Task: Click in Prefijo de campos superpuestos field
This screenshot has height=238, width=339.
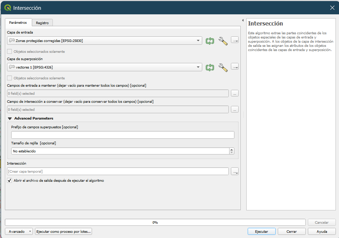Action: tap(122, 135)
